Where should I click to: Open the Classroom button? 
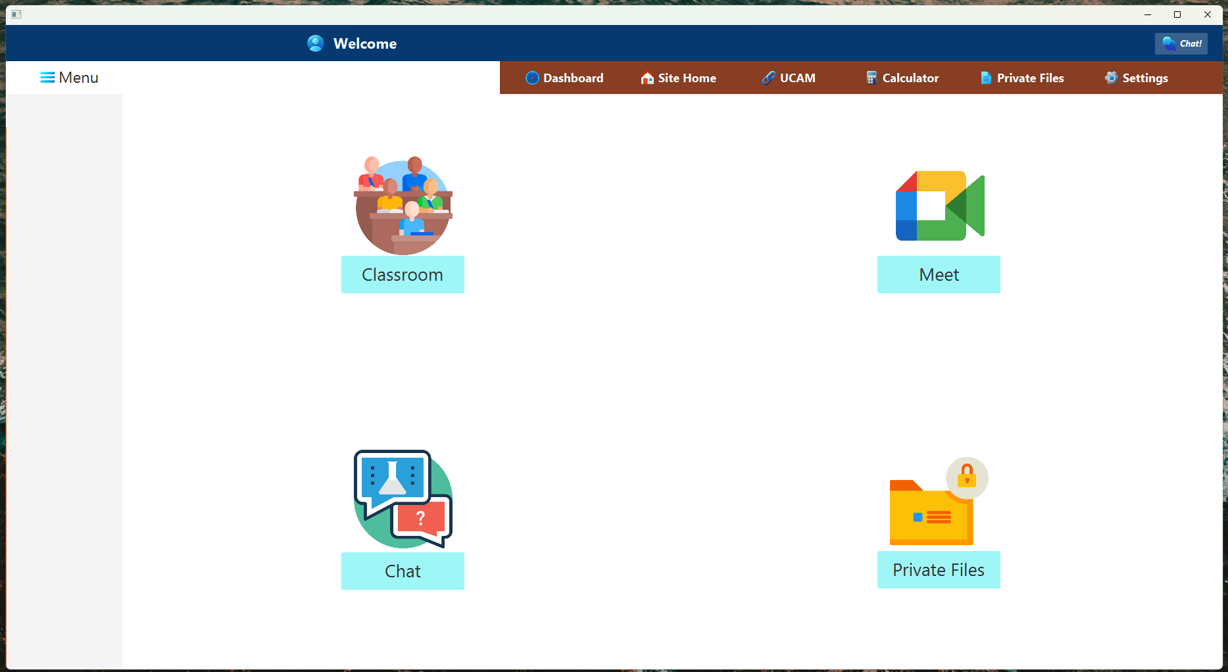pyautogui.click(x=403, y=275)
